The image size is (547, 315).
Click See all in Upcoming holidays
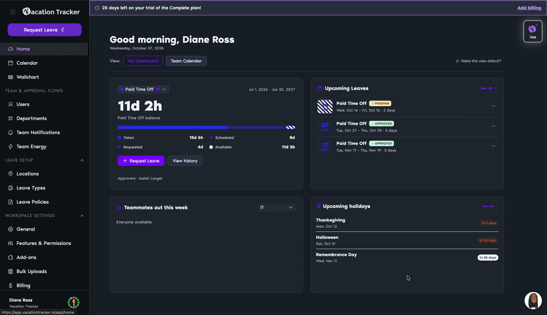490,207
